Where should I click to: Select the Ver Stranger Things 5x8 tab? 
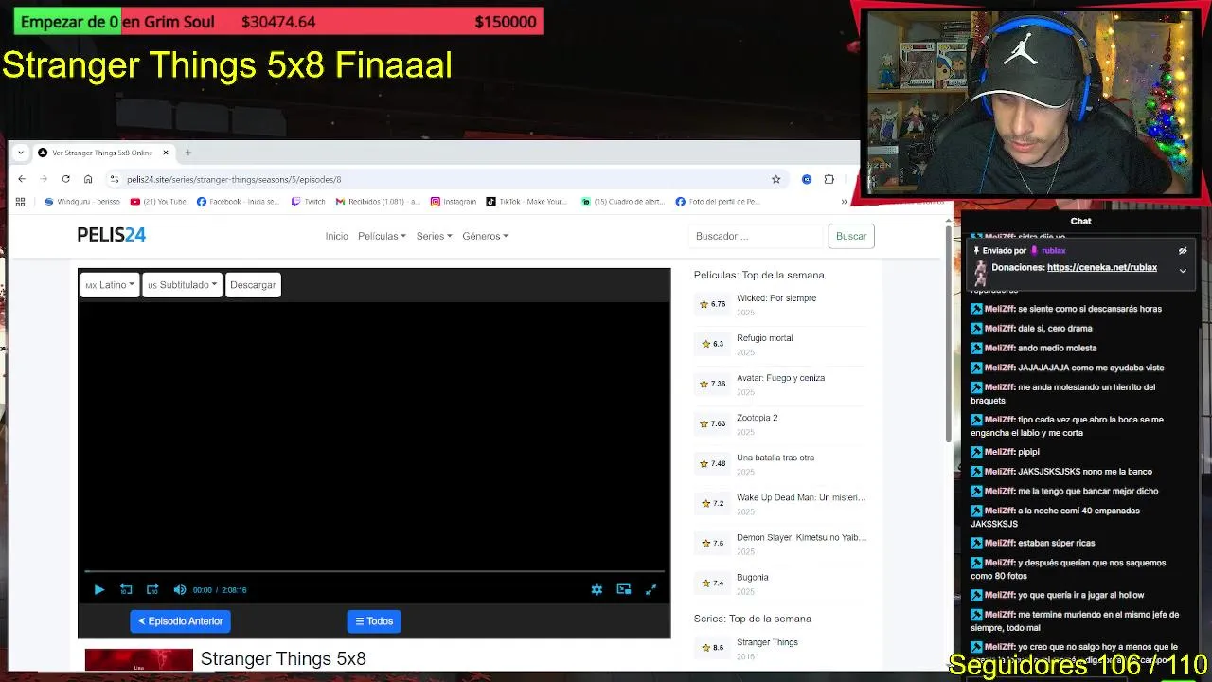coord(102,153)
